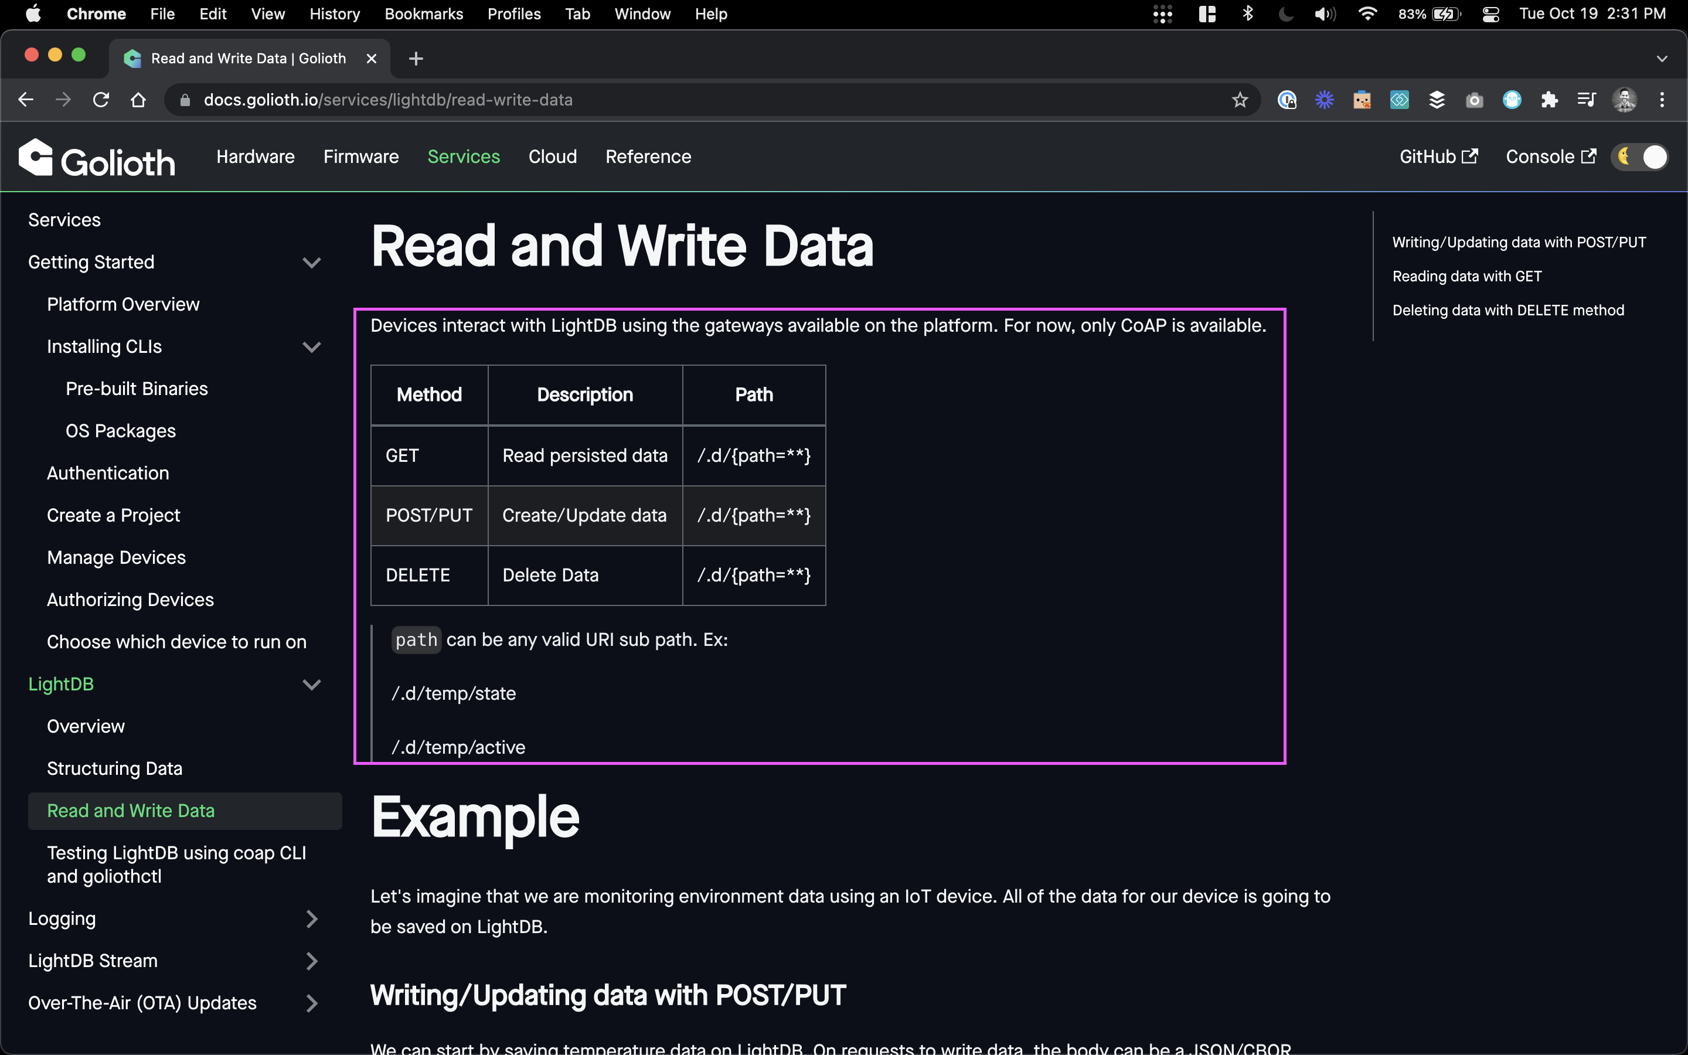The width and height of the screenshot is (1688, 1055).
Task: Expand the Logging sidebar section
Action: point(312,919)
